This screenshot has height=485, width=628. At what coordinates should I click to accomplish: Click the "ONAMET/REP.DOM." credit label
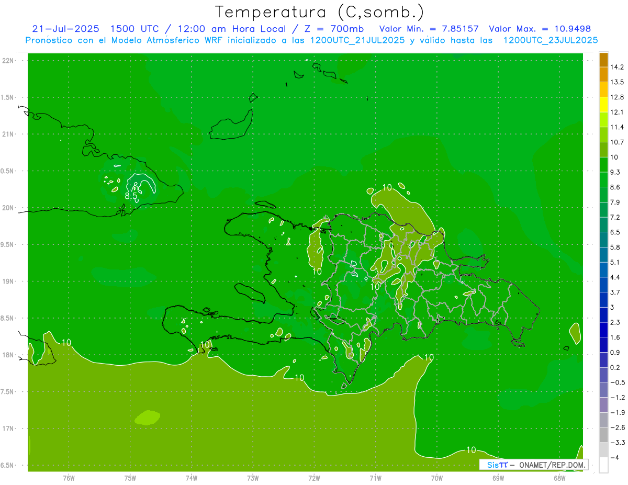[x=551, y=465]
